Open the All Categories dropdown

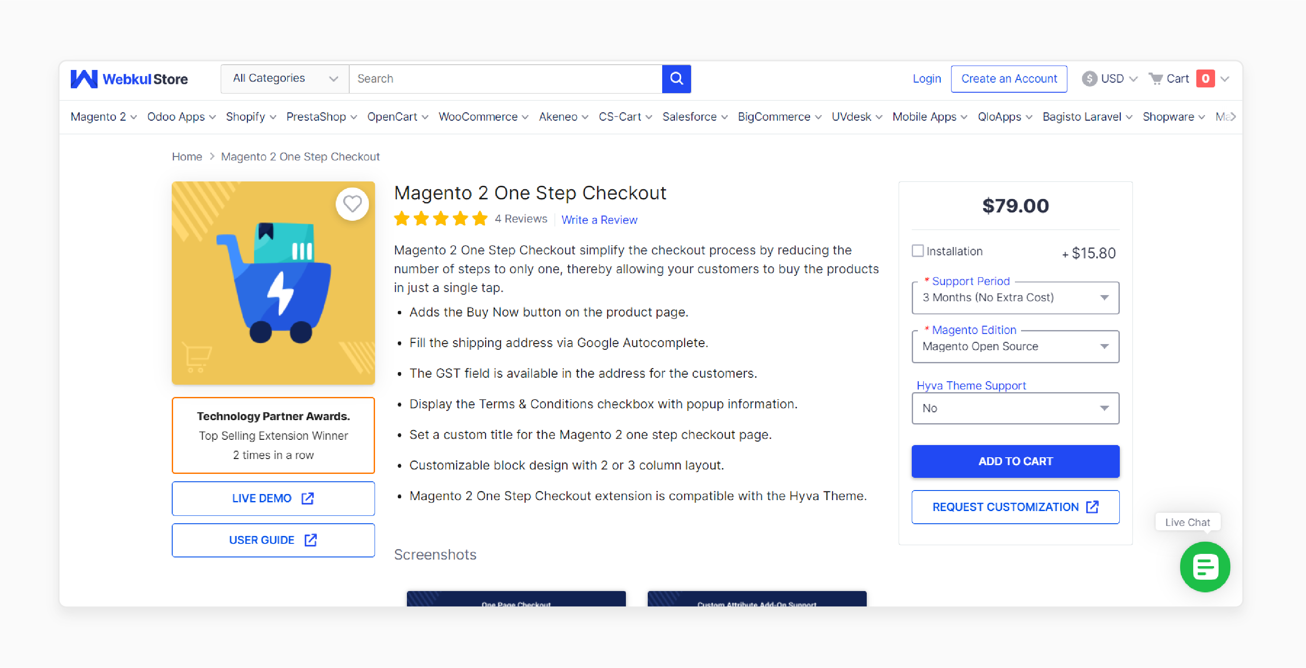(x=285, y=79)
